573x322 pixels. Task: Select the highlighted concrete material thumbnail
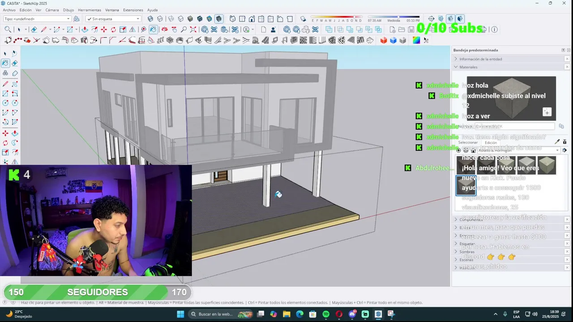[466, 185]
